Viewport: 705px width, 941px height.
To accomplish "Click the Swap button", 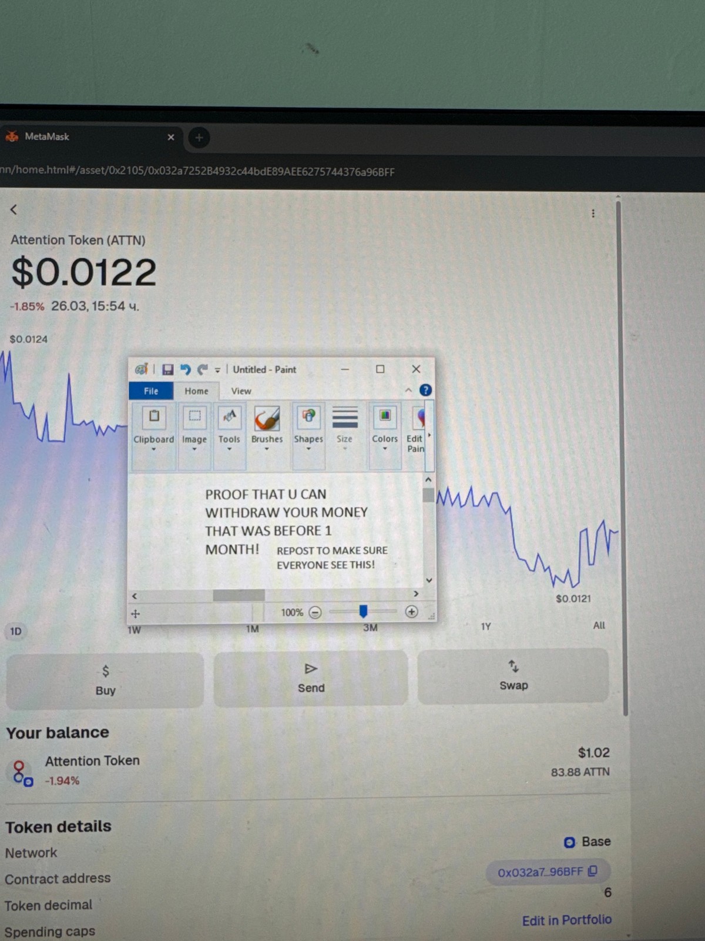I will [513, 675].
